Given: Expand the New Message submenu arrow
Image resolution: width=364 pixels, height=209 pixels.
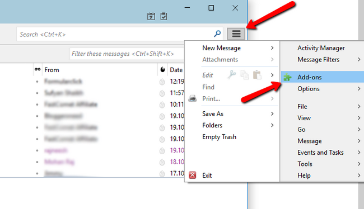Looking at the screenshot, I should (x=272, y=48).
